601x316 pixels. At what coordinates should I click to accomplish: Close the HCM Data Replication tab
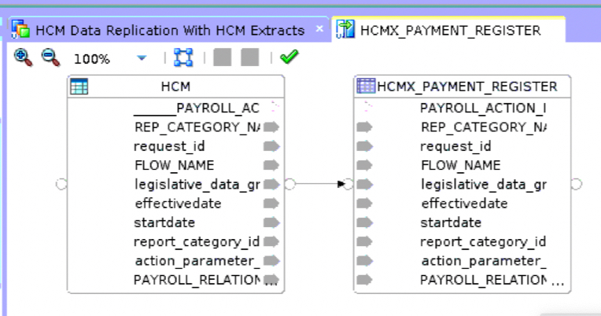319,29
